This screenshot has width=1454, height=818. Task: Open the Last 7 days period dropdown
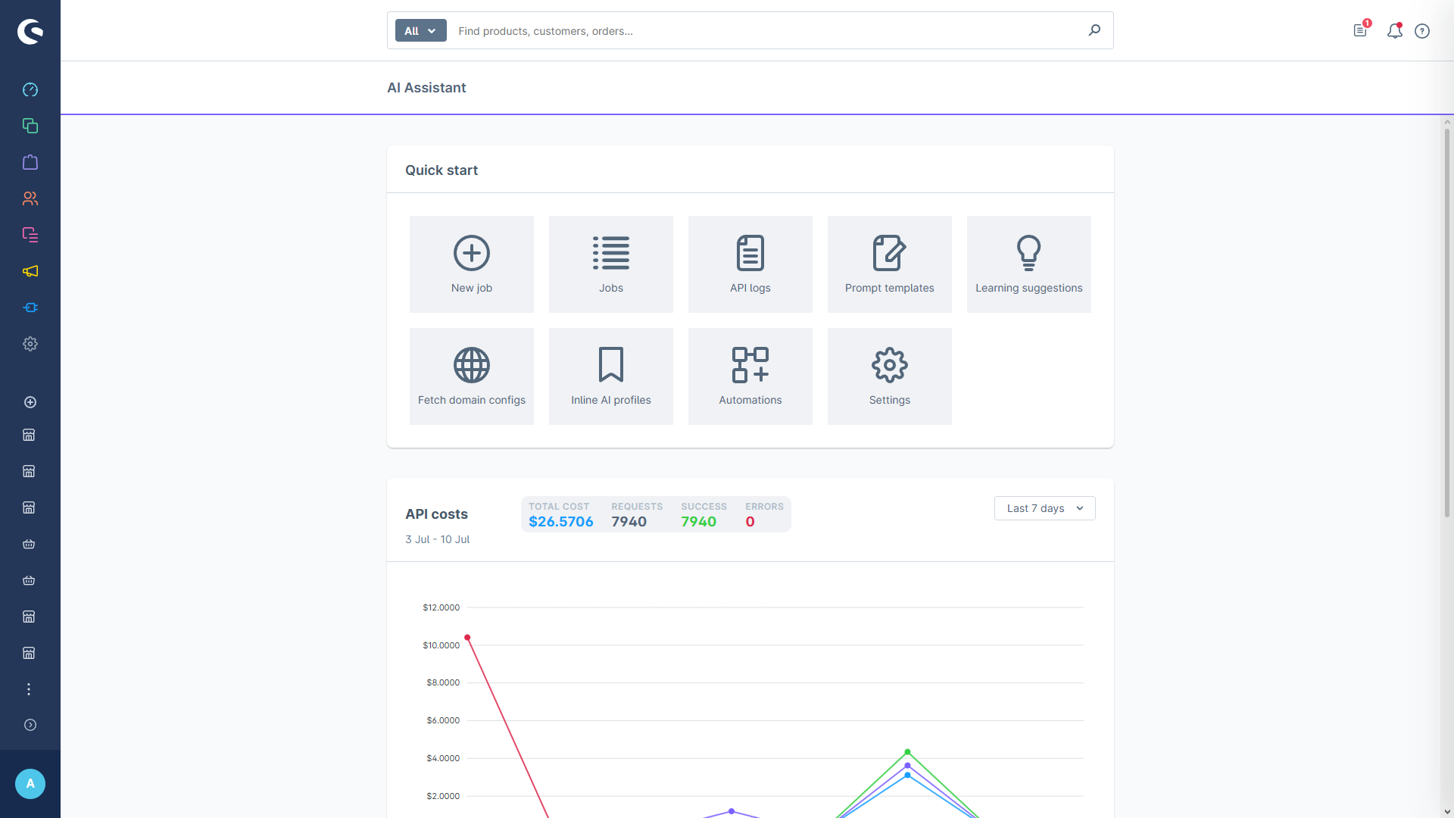click(1045, 508)
